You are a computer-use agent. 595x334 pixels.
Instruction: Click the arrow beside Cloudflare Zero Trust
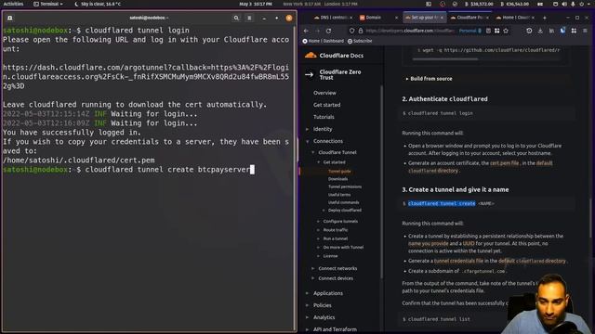coord(310,74)
